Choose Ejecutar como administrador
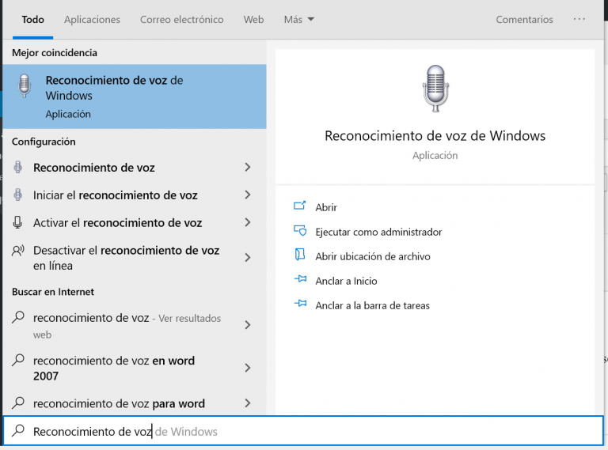Screen dimensions: 608x450 tap(378, 232)
